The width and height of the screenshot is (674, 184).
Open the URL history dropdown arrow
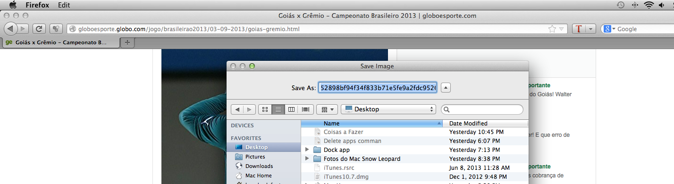(562, 29)
